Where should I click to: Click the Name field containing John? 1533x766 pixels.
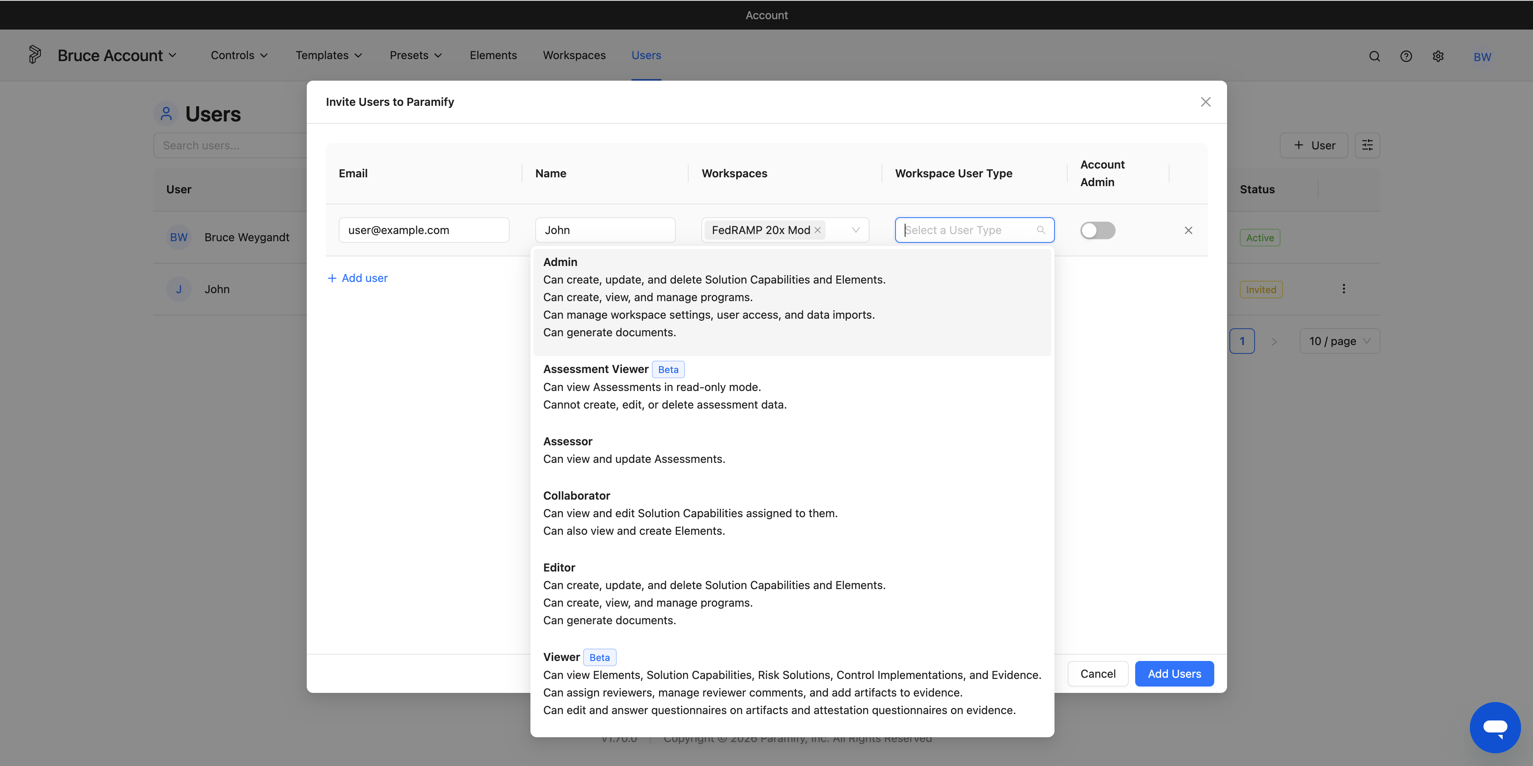tap(605, 230)
